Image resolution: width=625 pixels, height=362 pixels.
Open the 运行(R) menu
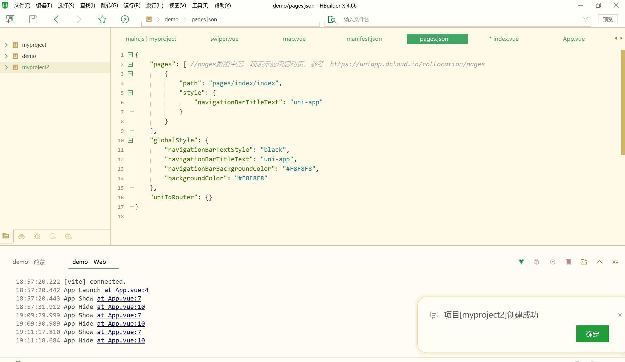tap(132, 5)
